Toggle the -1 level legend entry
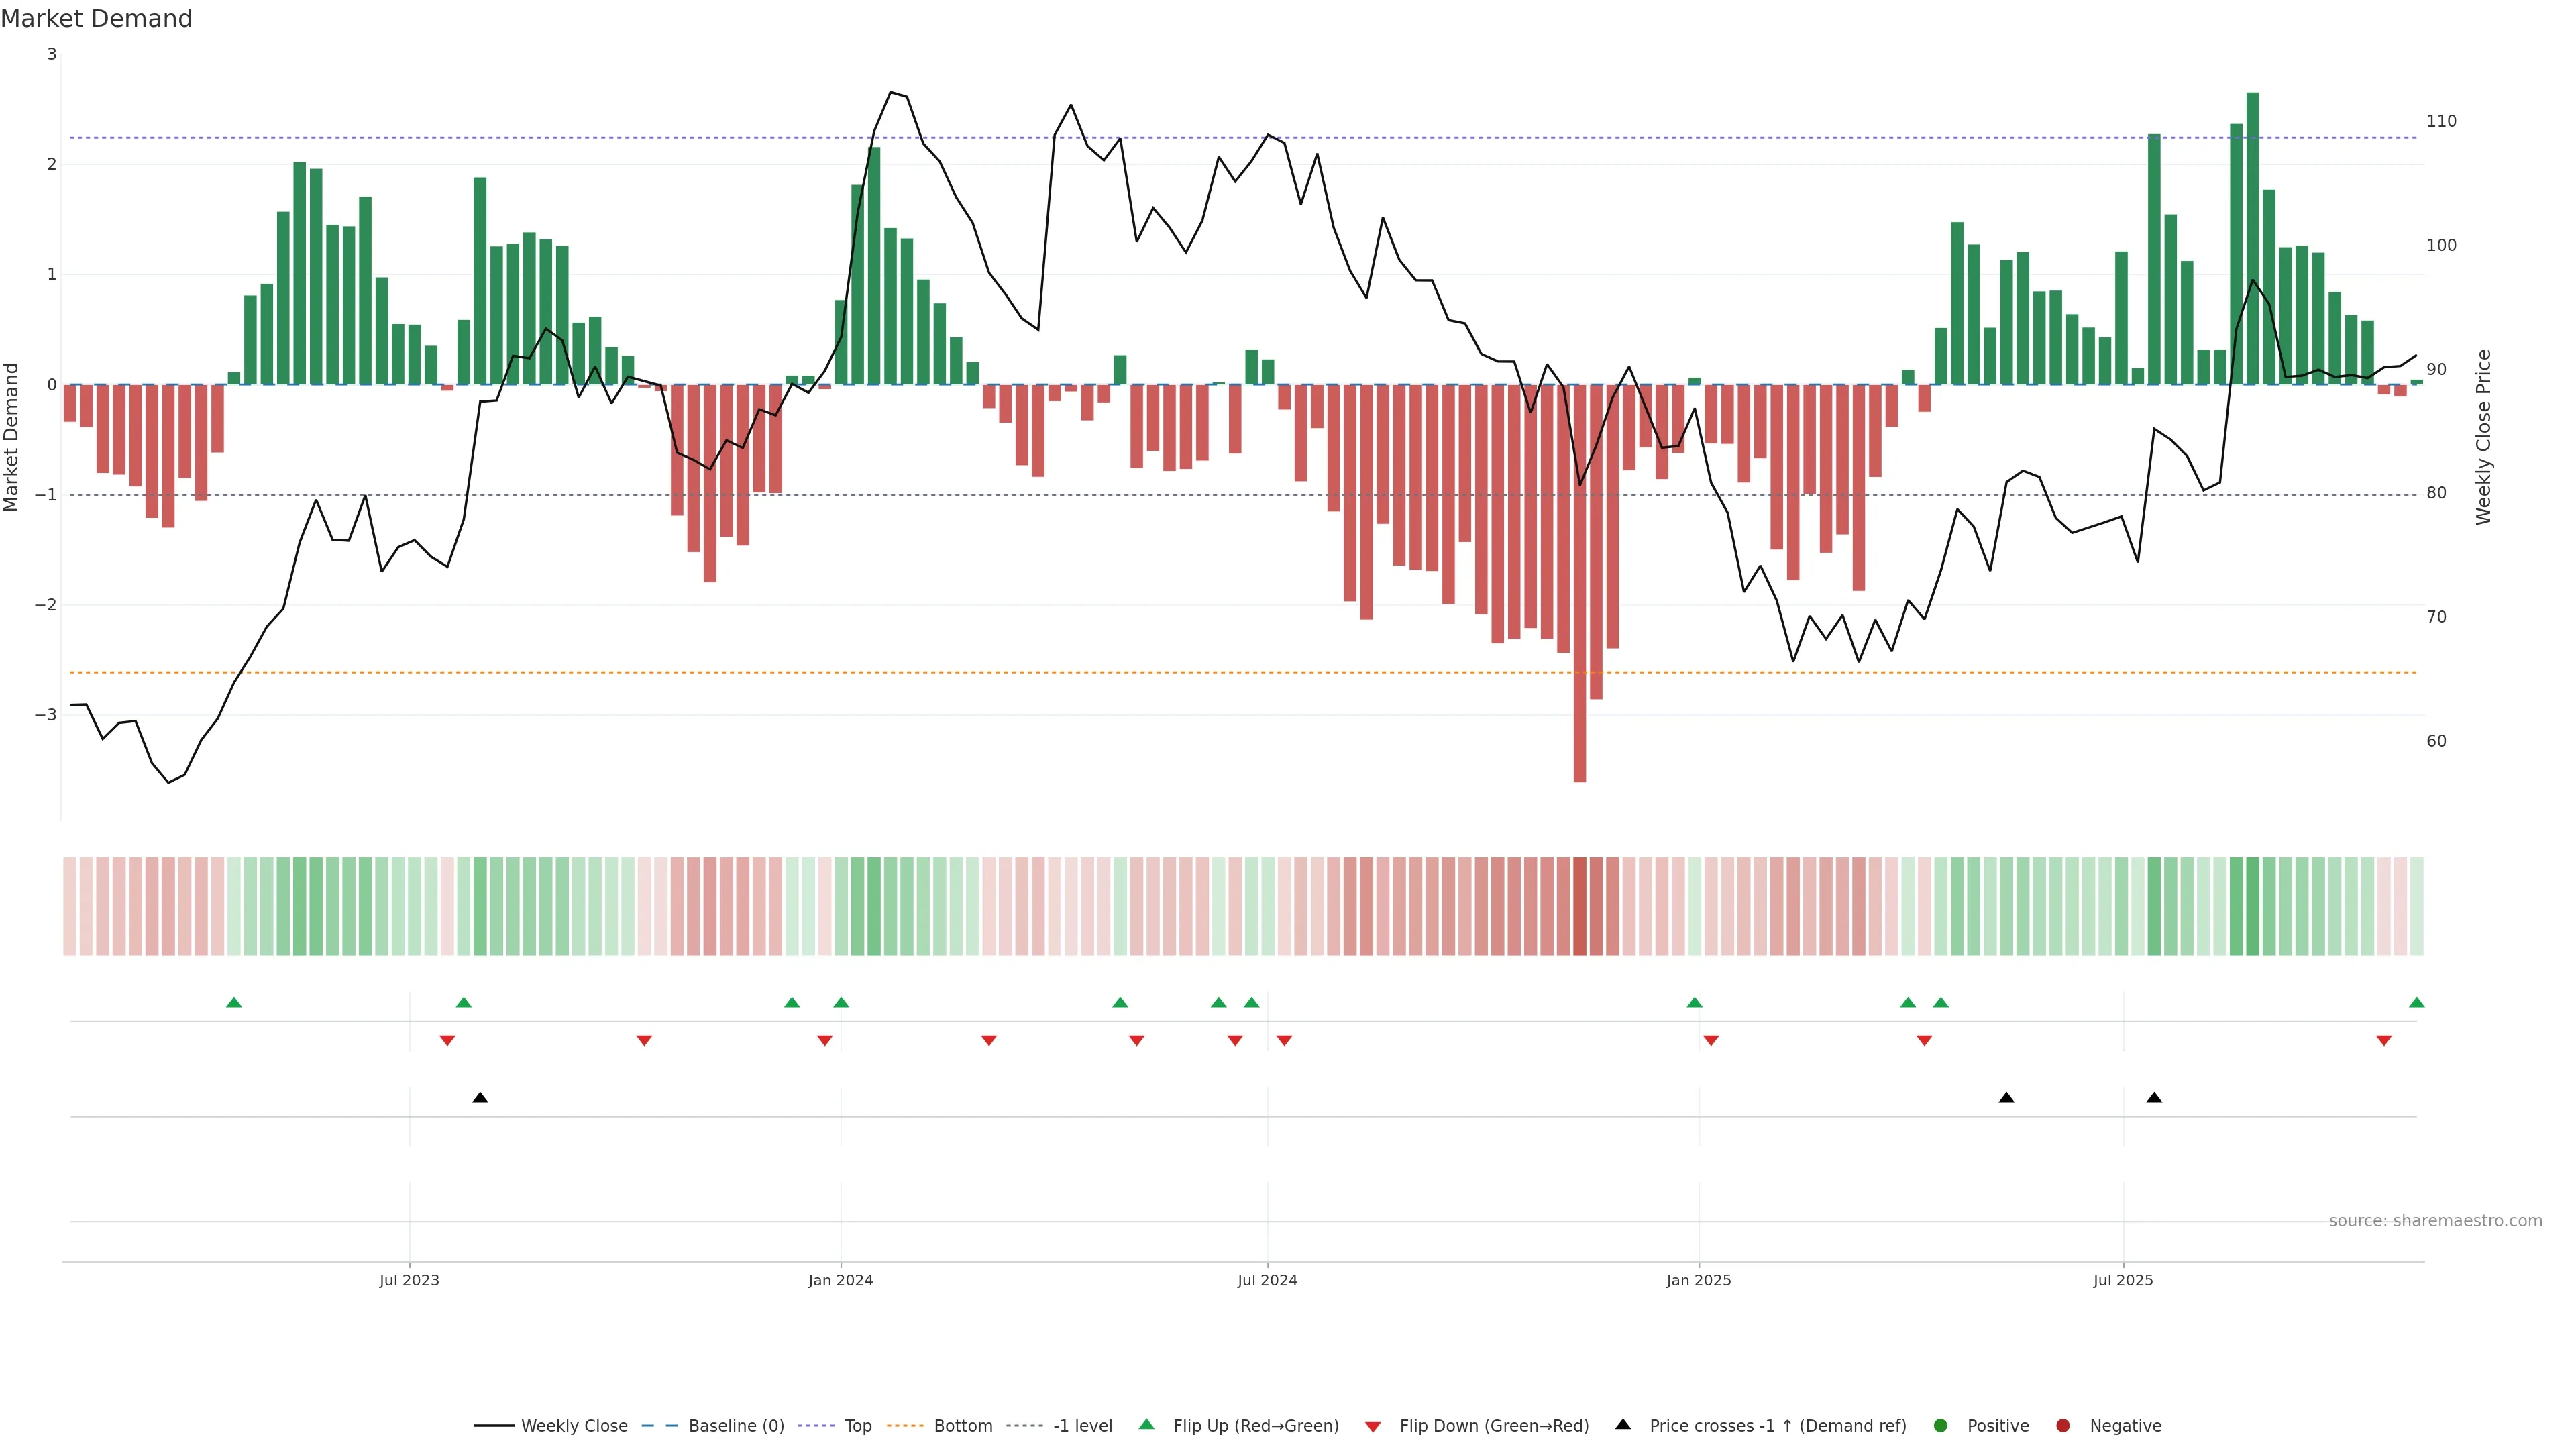This screenshot has width=2576, height=1449. click(x=1082, y=1425)
